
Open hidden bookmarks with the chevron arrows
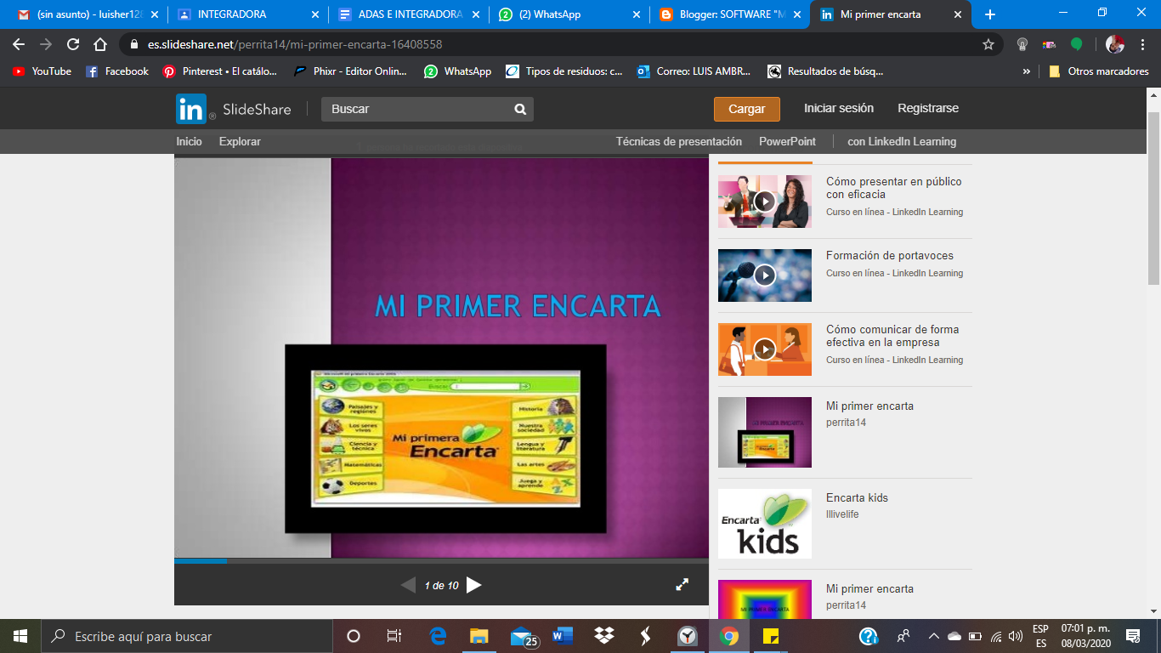click(x=1027, y=71)
